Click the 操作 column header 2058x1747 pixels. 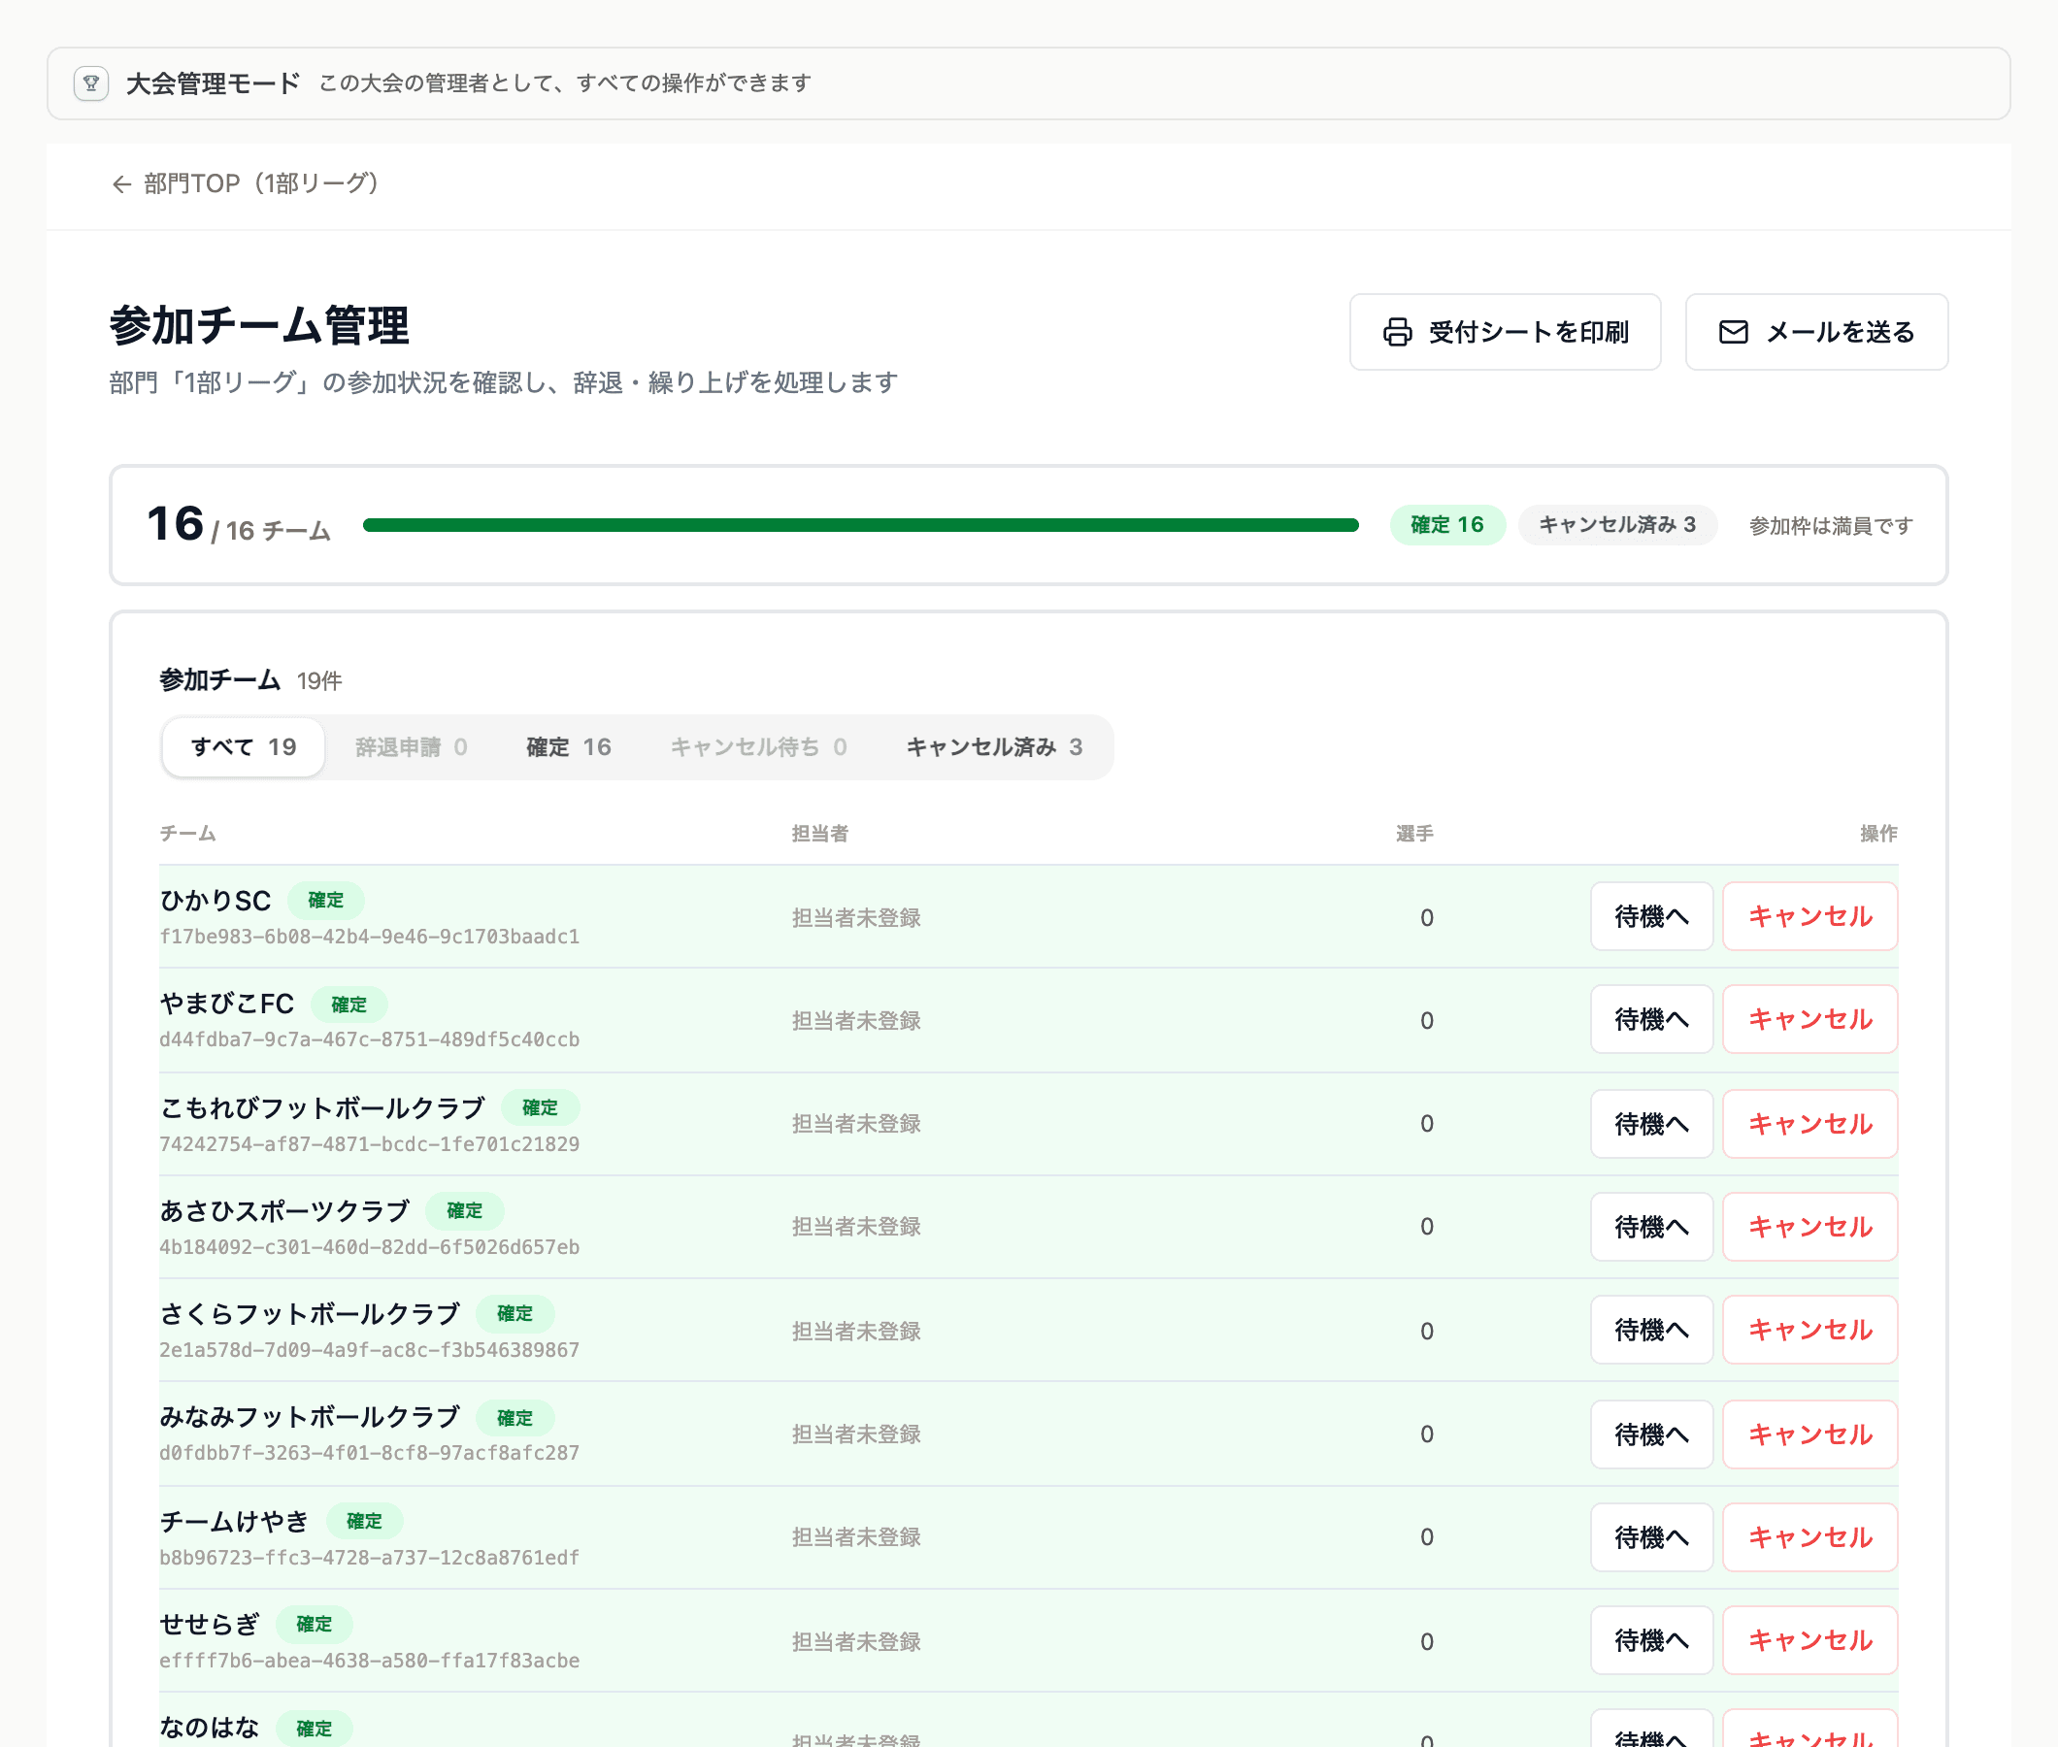coord(1878,834)
